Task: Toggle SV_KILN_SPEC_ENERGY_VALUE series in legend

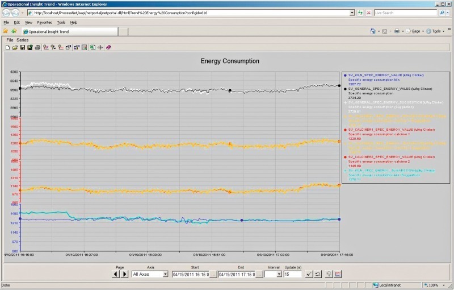Action: point(386,75)
